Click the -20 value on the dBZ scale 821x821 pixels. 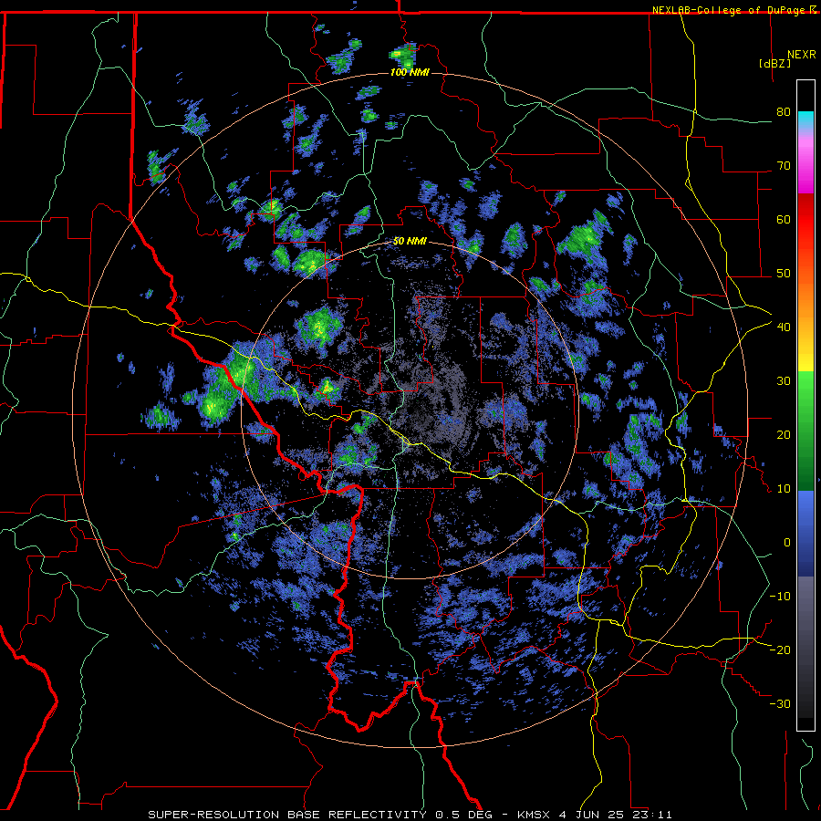pos(780,650)
